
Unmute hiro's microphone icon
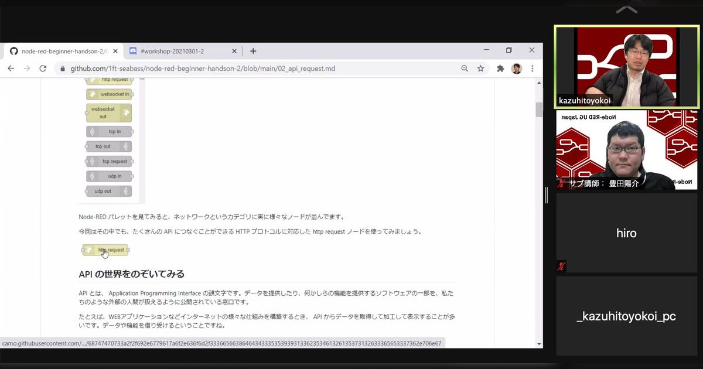tap(561, 266)
